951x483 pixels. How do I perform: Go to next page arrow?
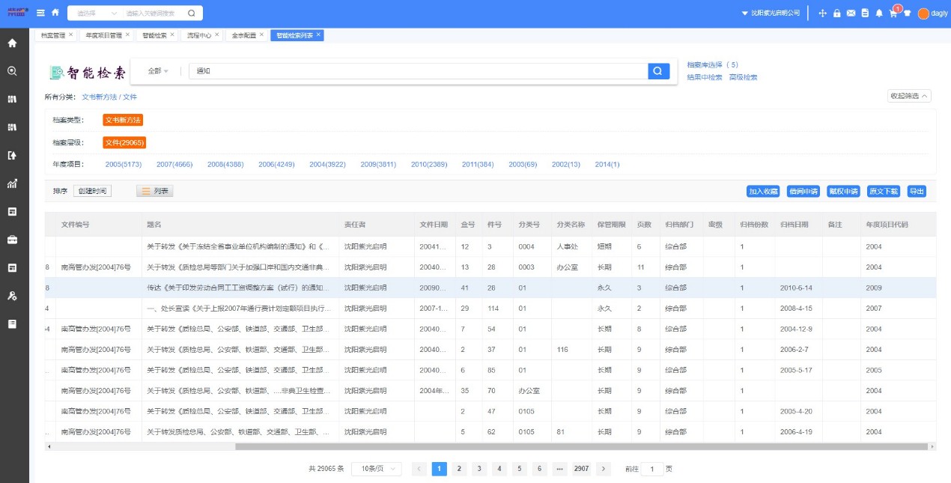(604, 469)
